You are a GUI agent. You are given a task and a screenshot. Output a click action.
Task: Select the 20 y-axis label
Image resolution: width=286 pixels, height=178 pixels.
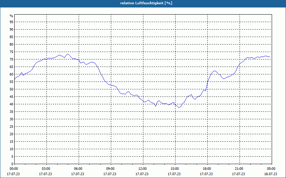click(x=11, y=134)
